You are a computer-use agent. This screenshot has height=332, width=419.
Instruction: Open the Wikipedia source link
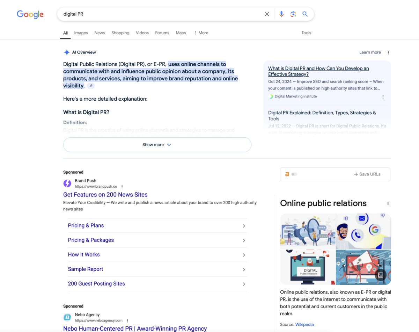(304, 324)
